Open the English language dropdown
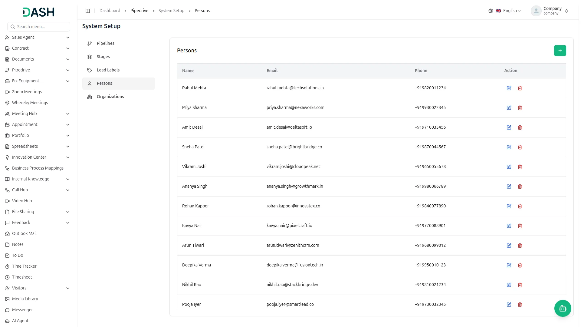The image size is (581, 327). pos(508,11)
